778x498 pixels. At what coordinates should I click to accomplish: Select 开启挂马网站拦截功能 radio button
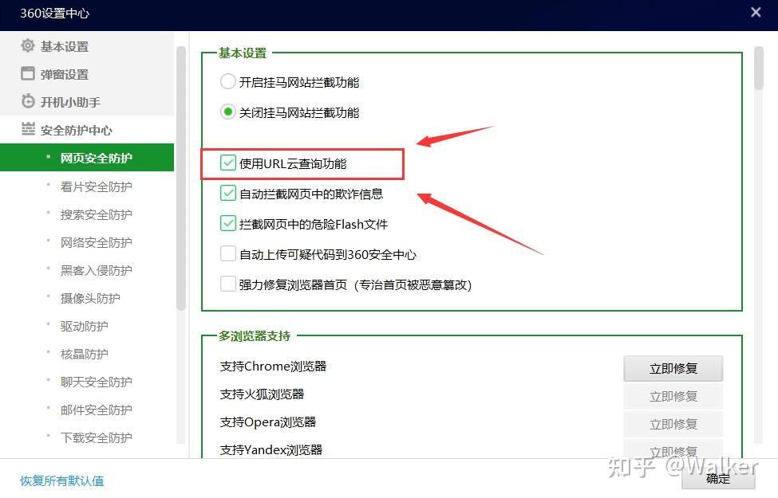click(227, 82)
